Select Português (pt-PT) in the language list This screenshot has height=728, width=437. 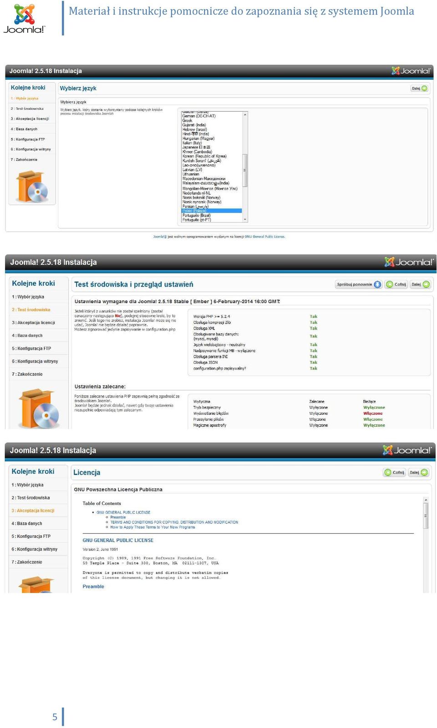197,220
